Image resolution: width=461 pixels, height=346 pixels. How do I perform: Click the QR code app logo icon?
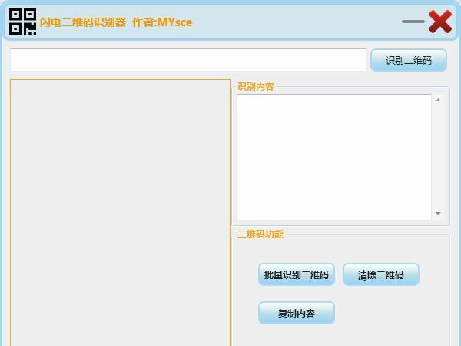pyautogui.click(x=22, y=22)
